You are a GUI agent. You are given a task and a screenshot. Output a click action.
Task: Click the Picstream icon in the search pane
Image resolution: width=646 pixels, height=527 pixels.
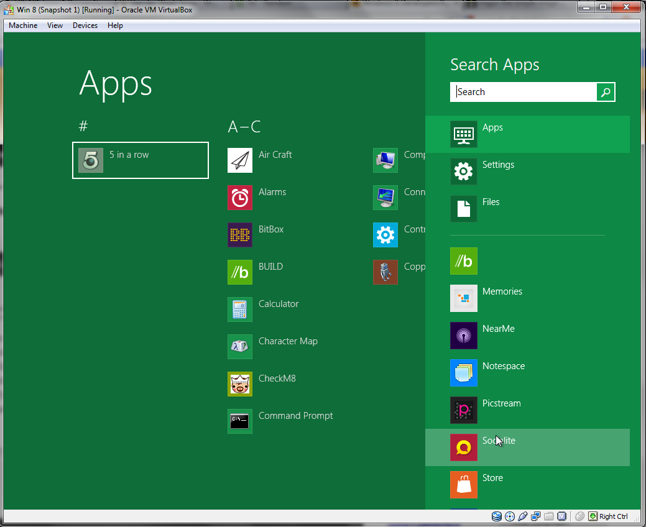point(463,410)
